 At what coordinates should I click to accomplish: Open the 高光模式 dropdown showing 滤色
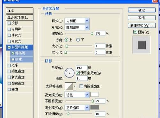pos(77,95)
